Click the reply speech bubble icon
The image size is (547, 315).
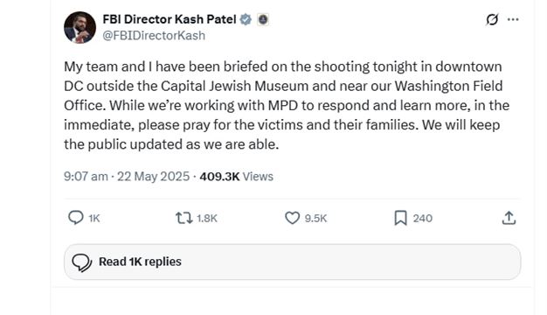[76, 218]
